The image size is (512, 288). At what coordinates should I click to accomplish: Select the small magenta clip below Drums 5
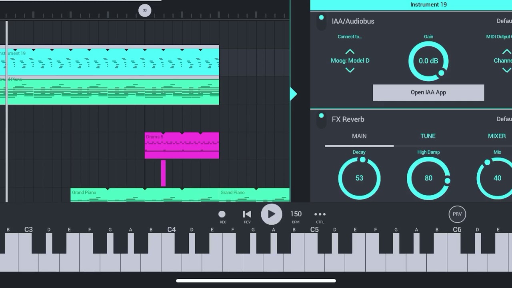point(163,173)
